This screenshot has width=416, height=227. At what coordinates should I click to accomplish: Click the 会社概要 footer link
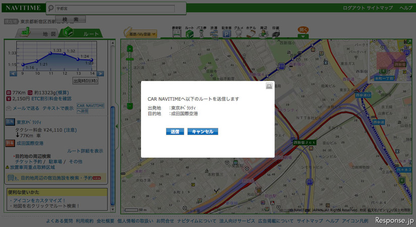(x=105, y=221)
